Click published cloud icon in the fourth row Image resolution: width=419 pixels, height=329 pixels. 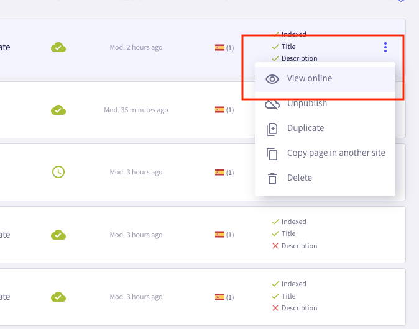58,235
